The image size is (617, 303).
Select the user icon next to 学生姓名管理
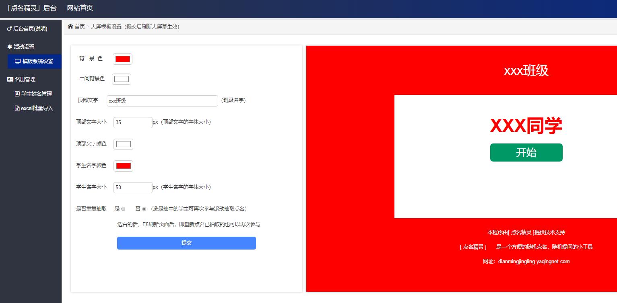pos(17,94)
